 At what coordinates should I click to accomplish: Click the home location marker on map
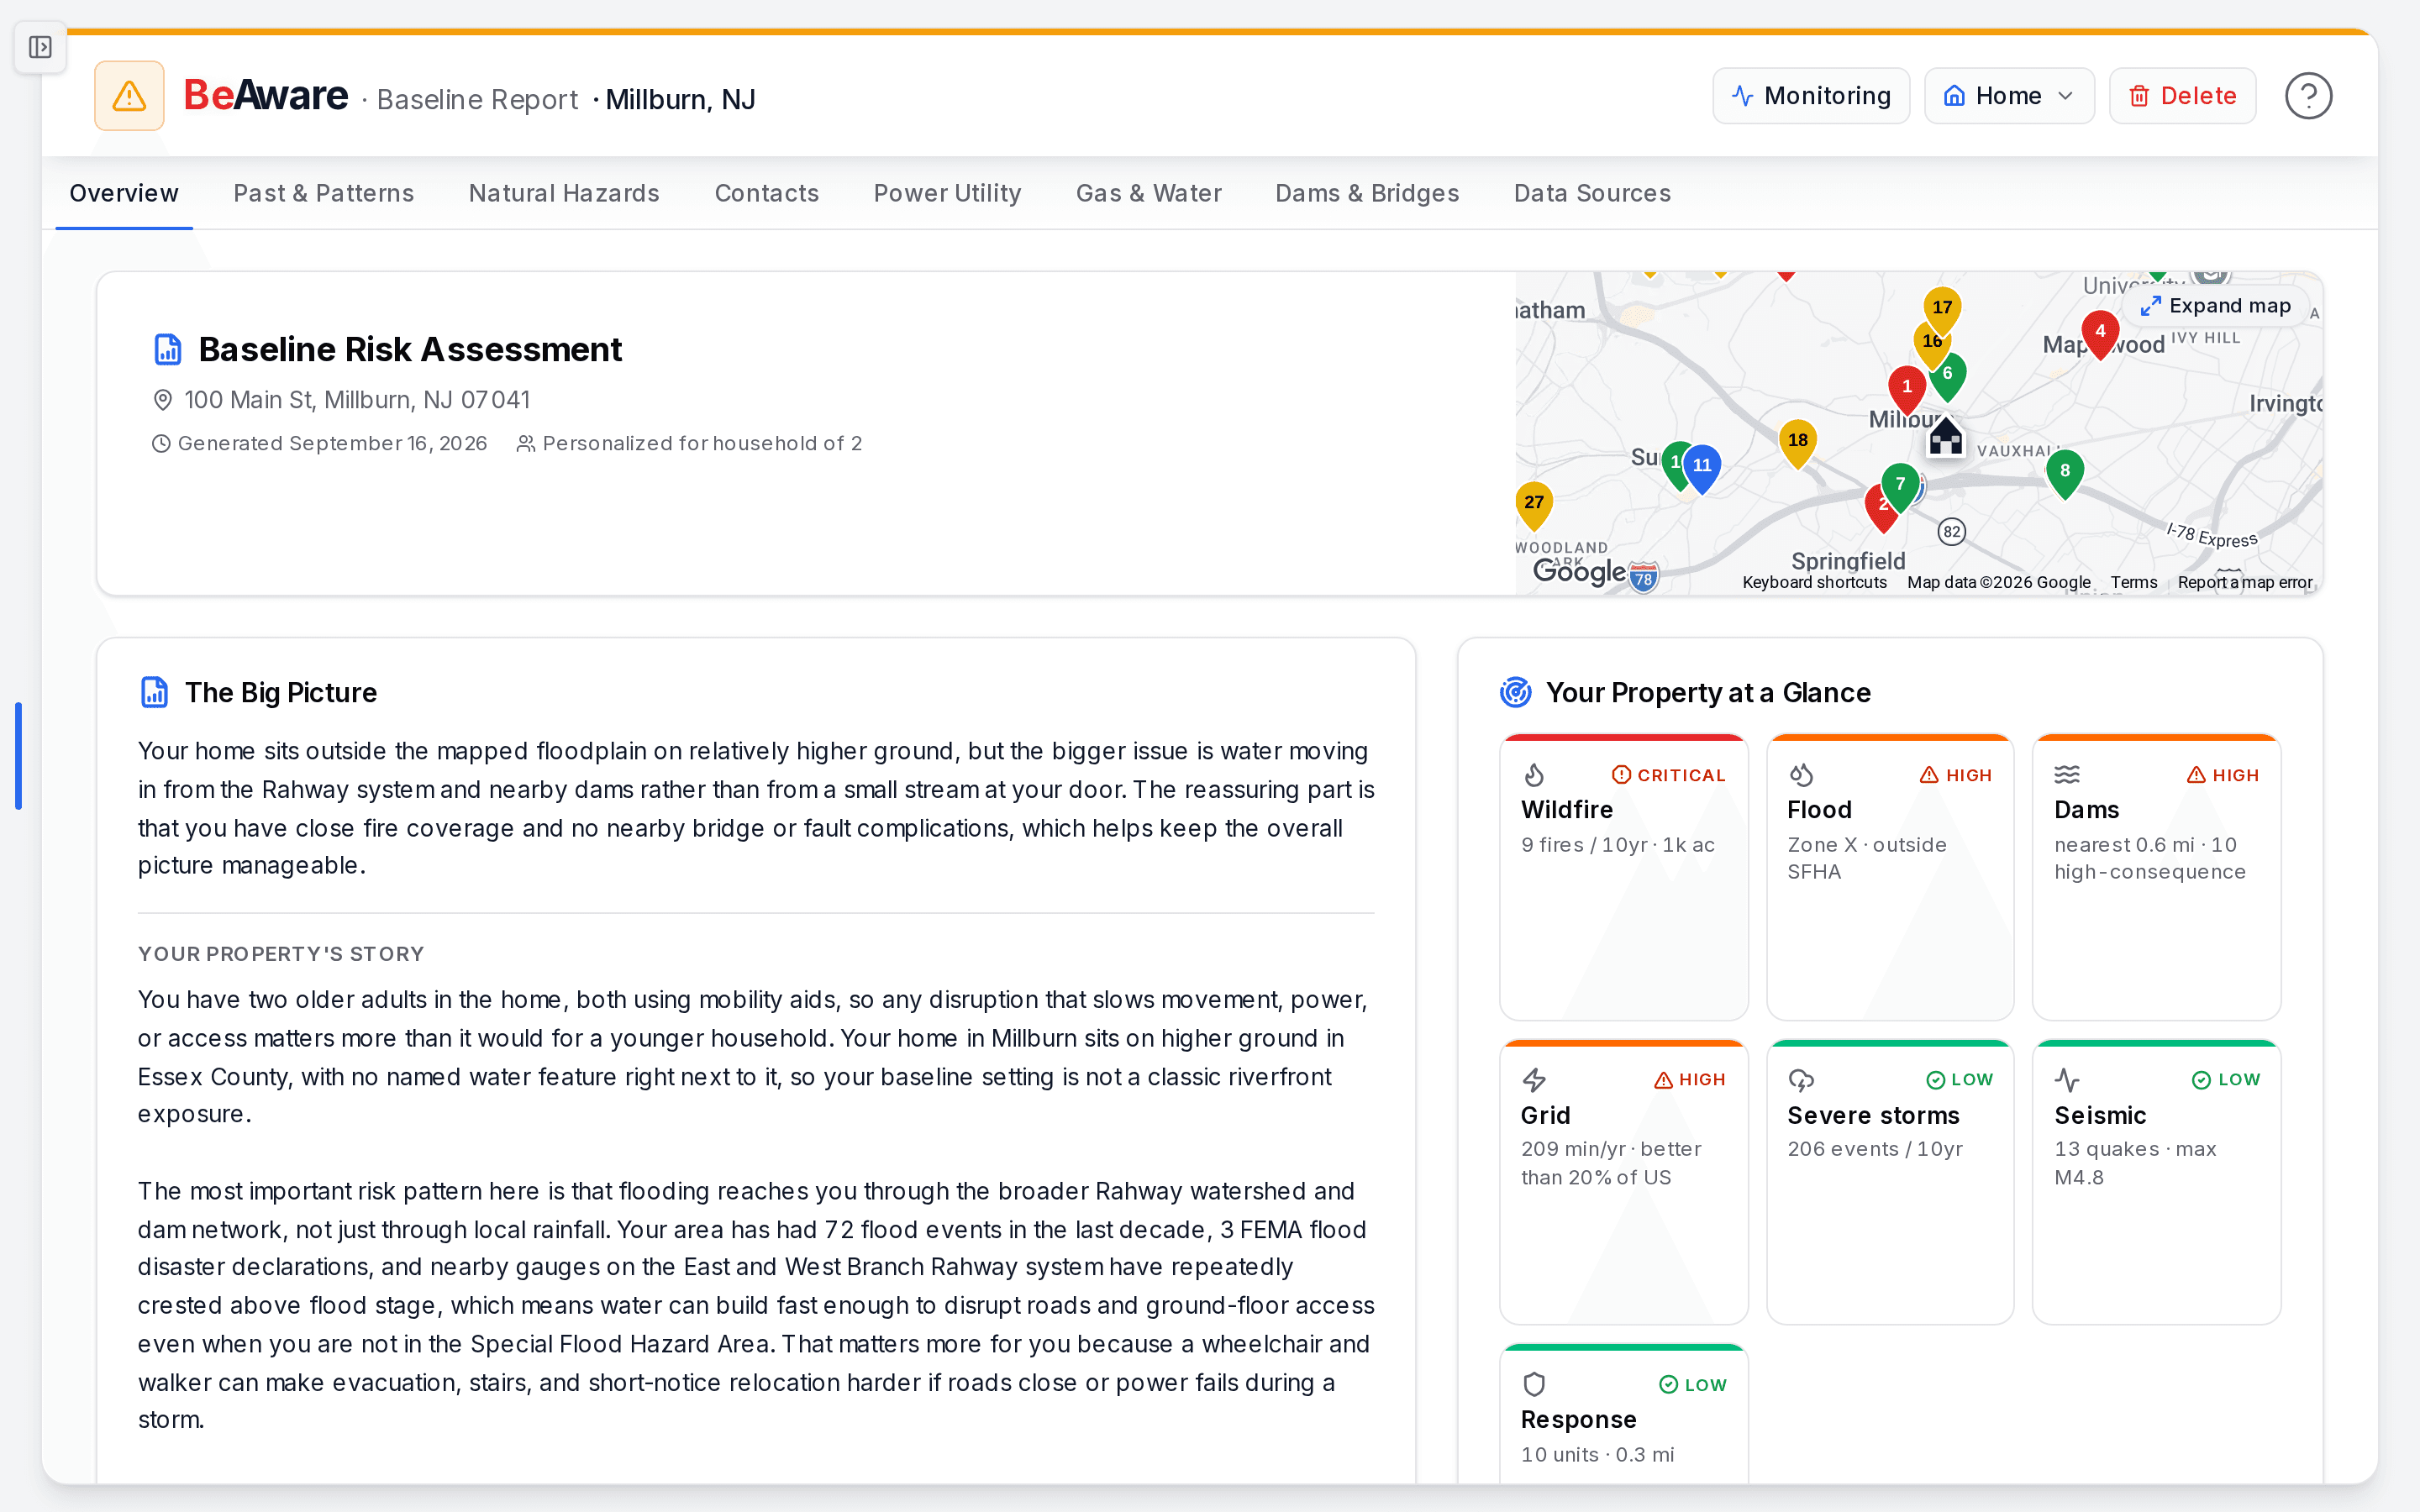1945,437
